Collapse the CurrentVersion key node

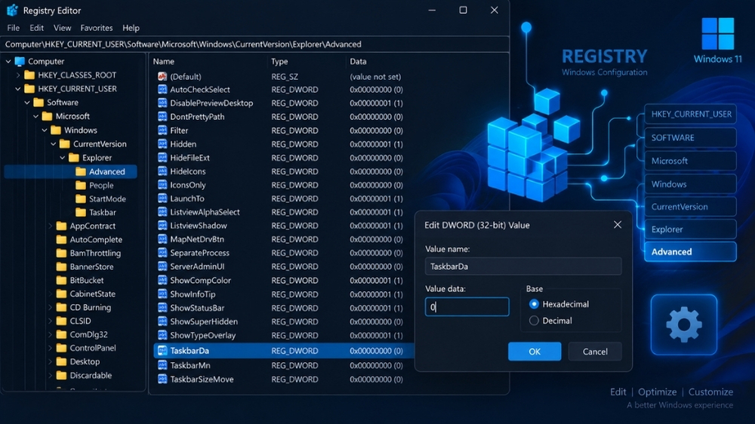pyautogui.click(x=53, y=144)
